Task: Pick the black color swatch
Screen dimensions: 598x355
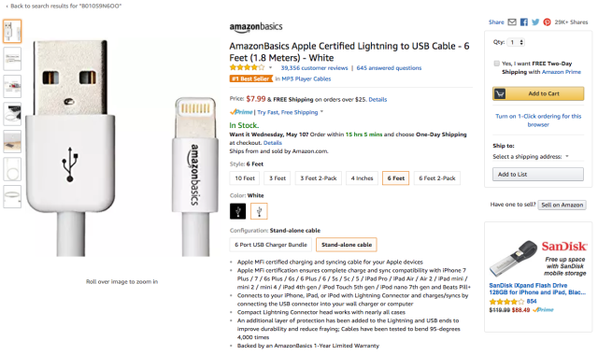Action: click(x=237, y=211)
